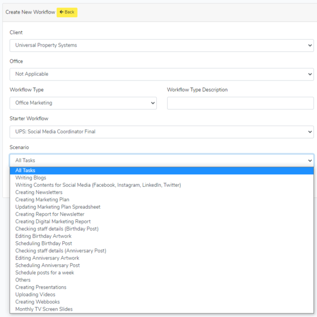Open the Starter Workflow dropdown
The height and width of the screenshot is (317, 317).
tap(161, 132)
